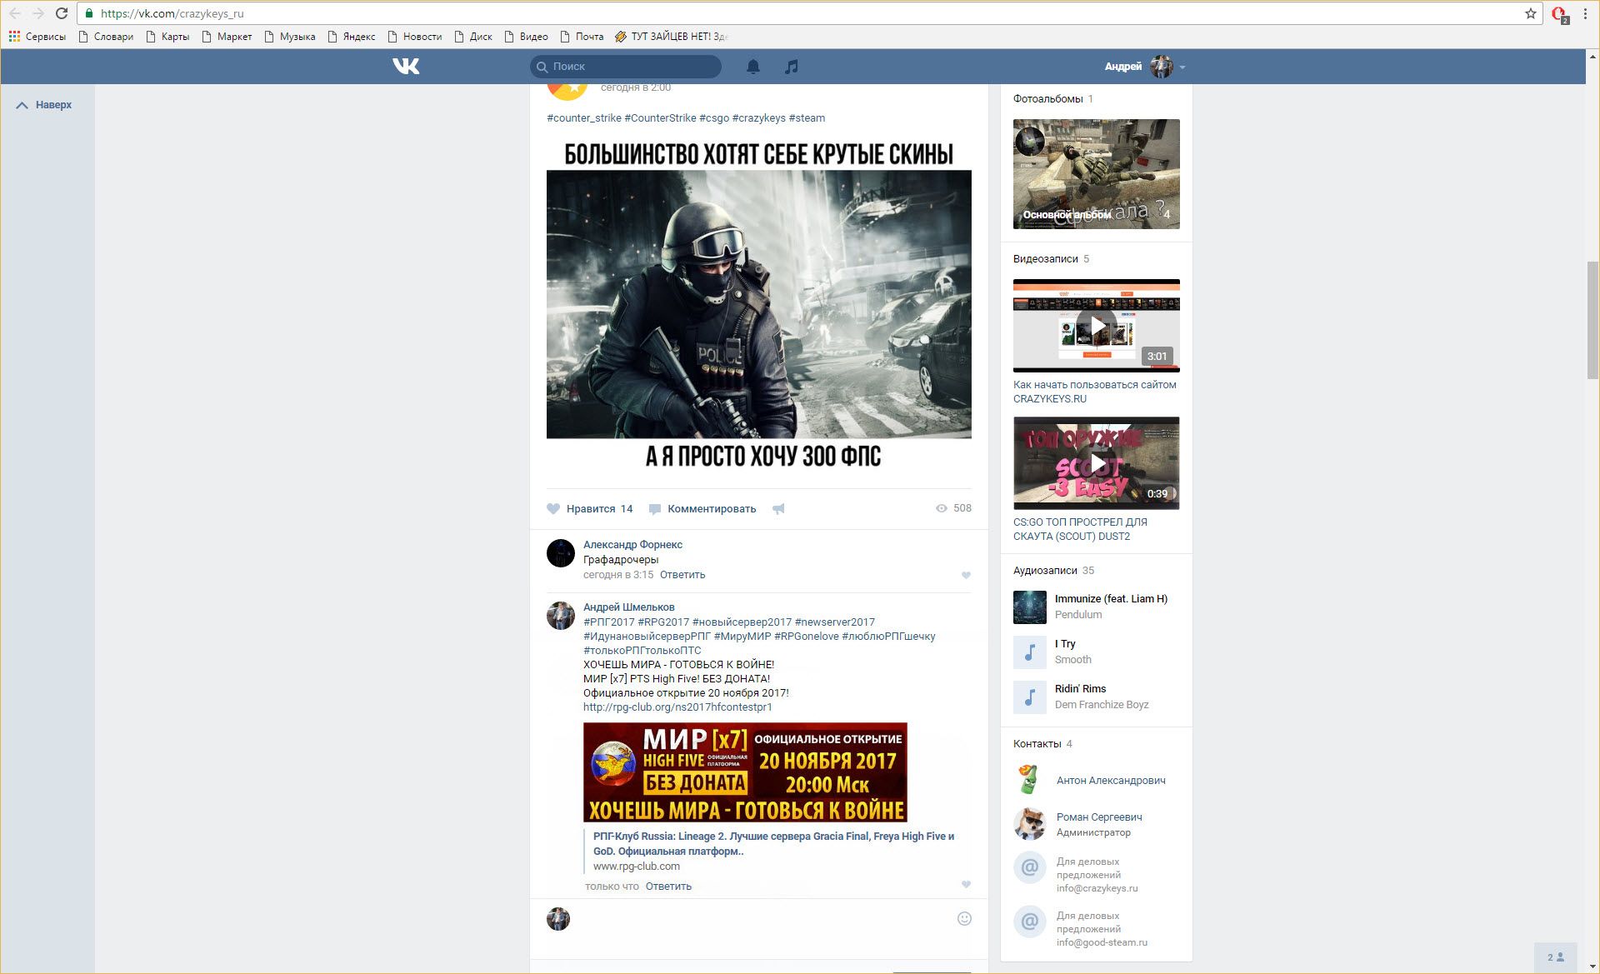The image size is (1600, 974).
Task: Like Андрей Шмельков's comment heart
Action: tap(966, 885)
